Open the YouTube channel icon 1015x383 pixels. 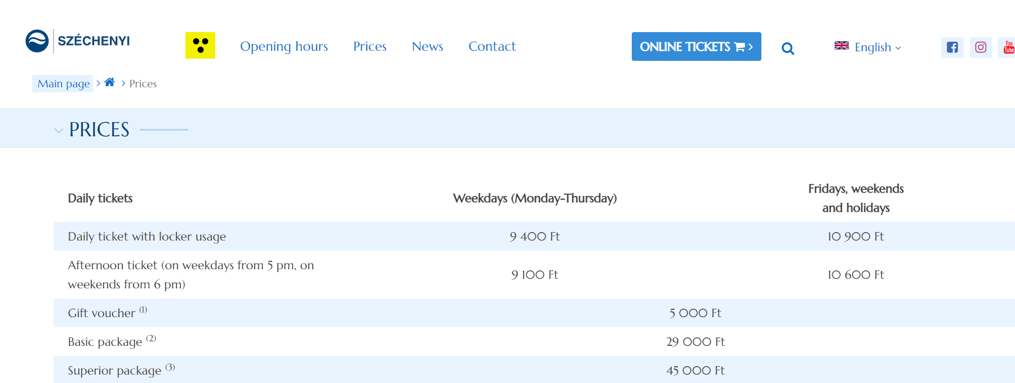pyautogui.click(x=1008, y=47)
